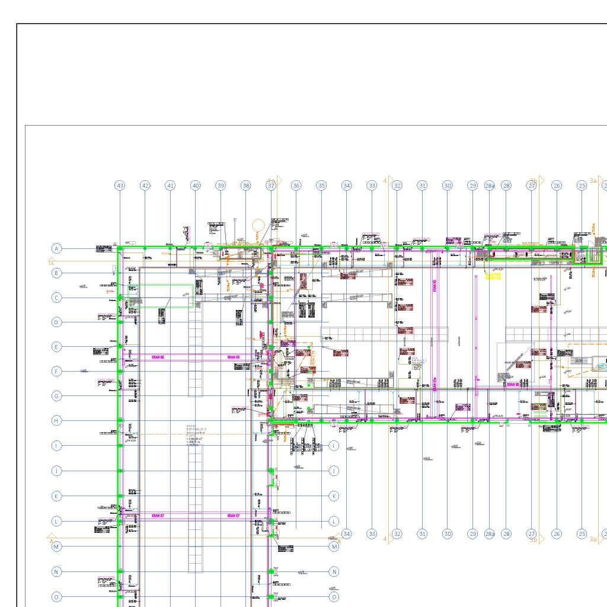Click the large orange circle above top wall

[x=258, y=225]
